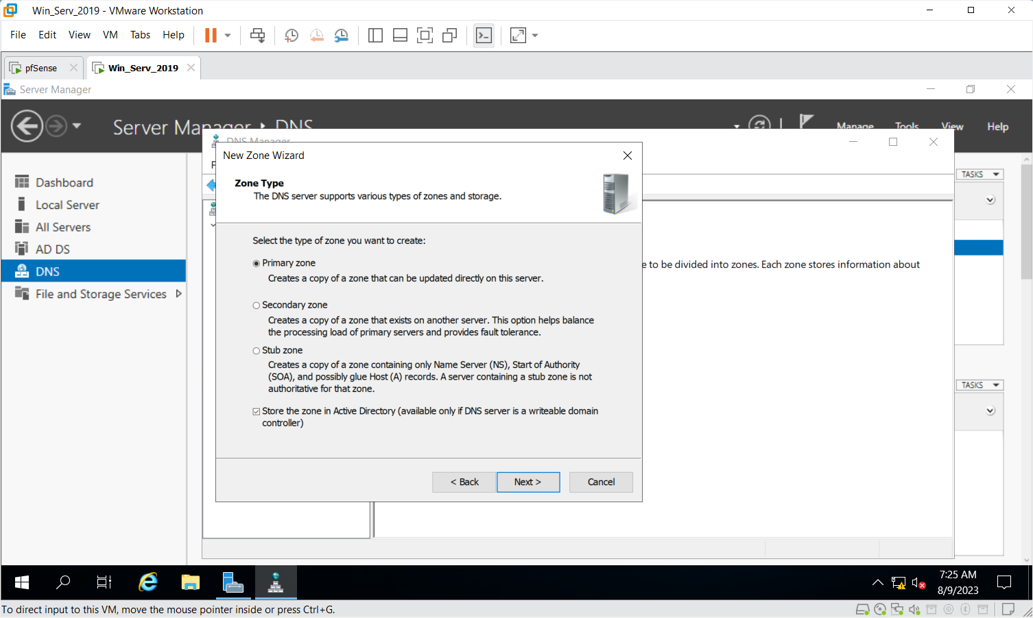Open the Windows Action Center notifications
The width and height of the screenshot is (1033, 618).
pos(1004,582)
